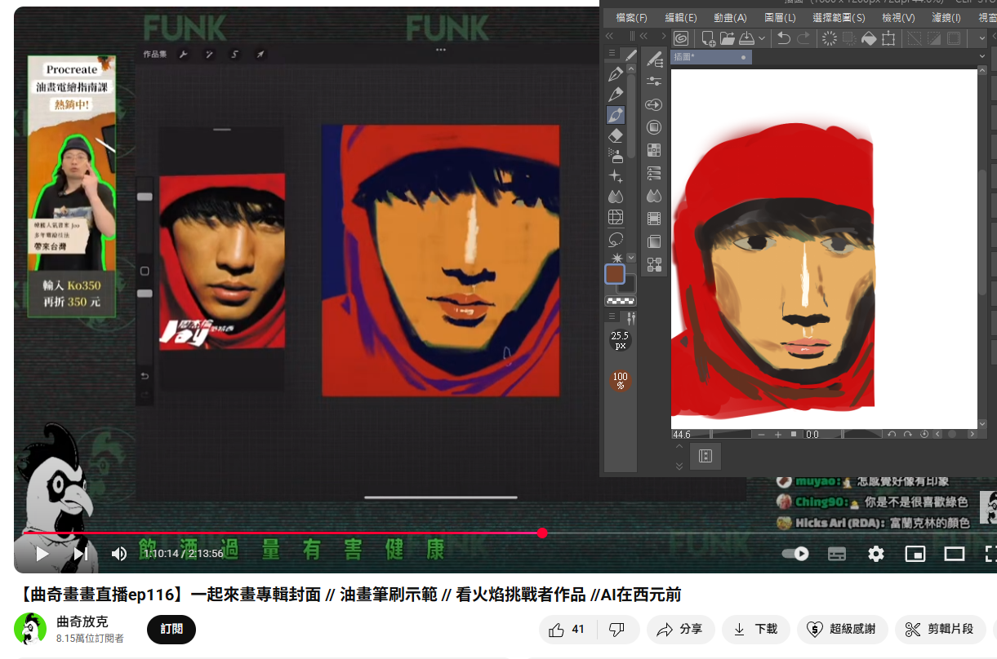This screenshot has height=659, width=997.
Task: Click the fill bucket icon in command bar
Action: pyautogui.click(x=869, y=38)
